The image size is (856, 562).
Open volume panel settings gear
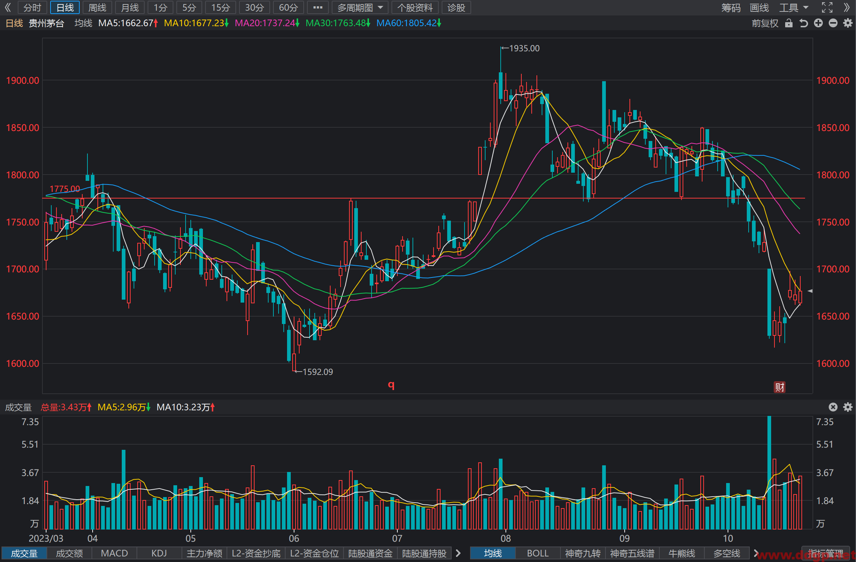[x=848, y=407]
